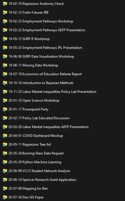This screenshot has width=125, height=201.
Task: Select '19-05-23 Employment Pathways IPL Presentation' name
Action: tap(45, 48)
